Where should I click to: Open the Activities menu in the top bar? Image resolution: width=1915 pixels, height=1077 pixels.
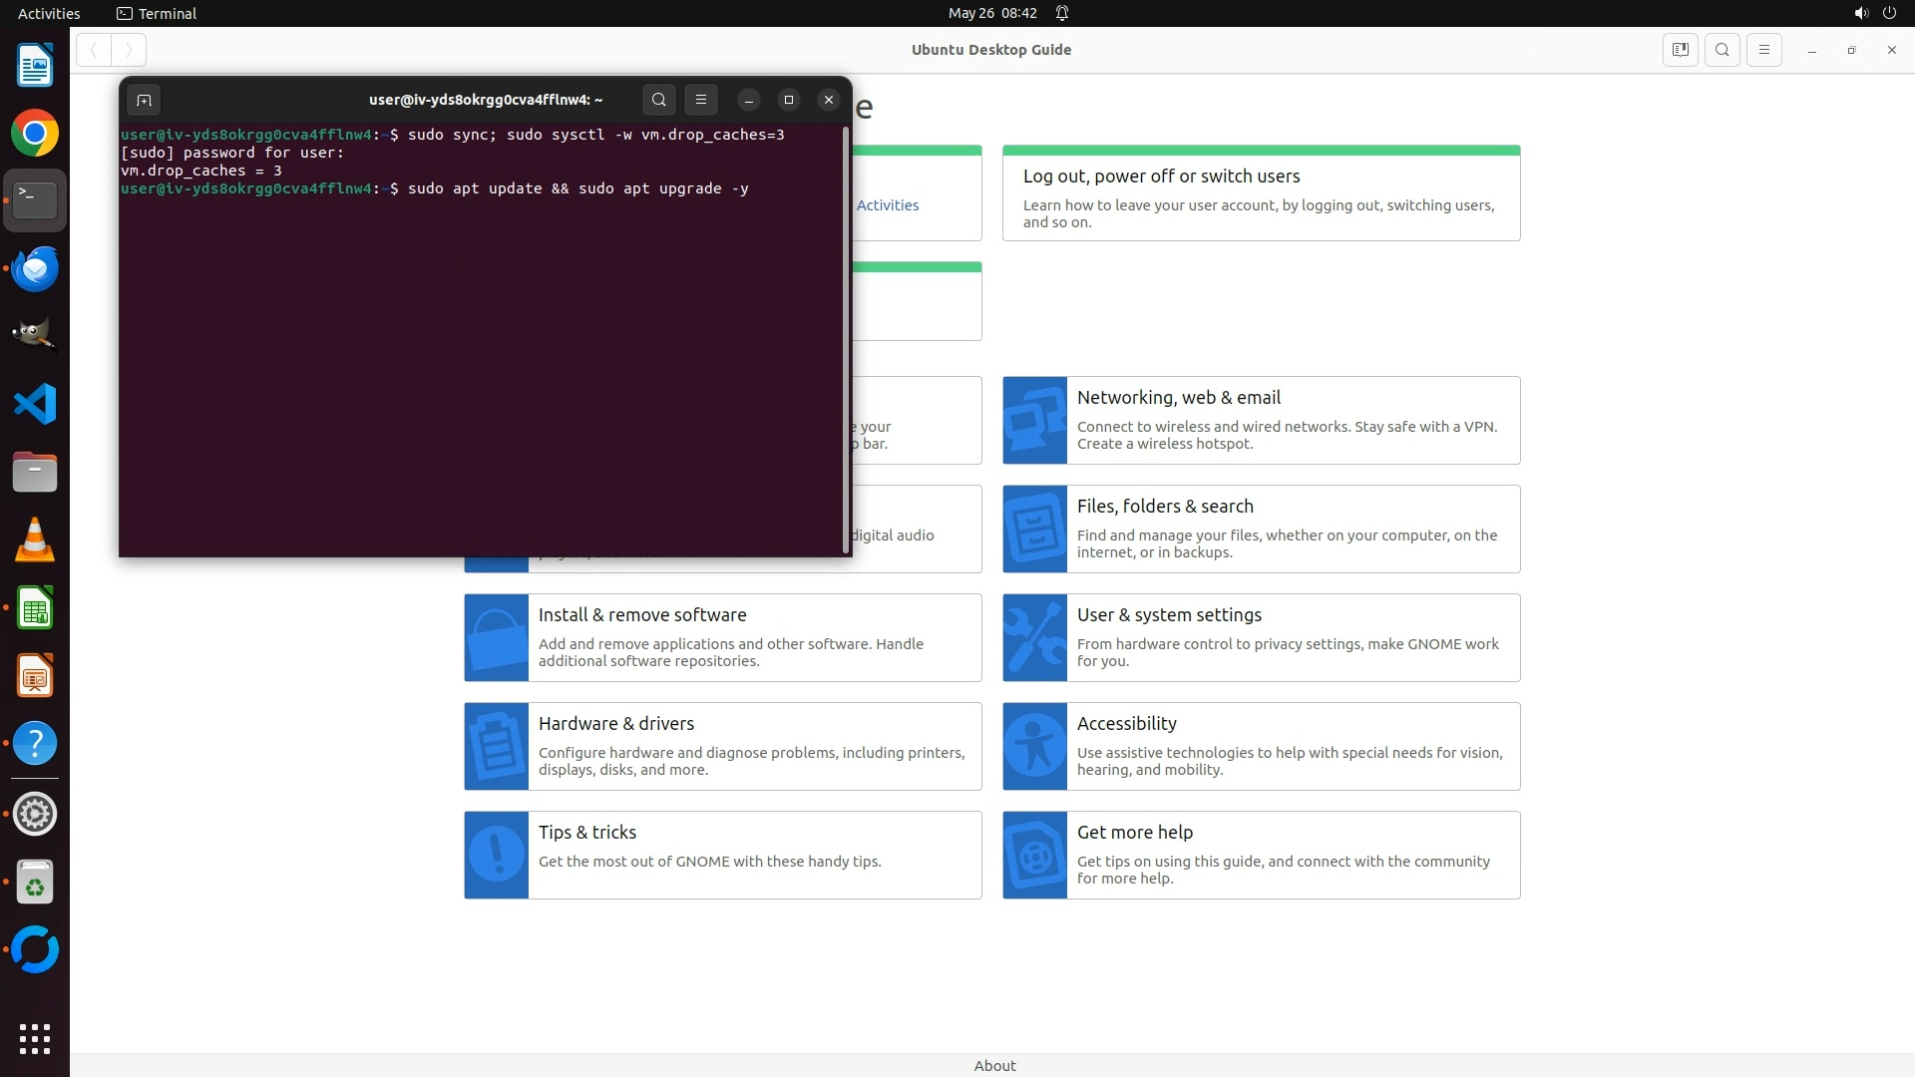pyautogui.click(x=49, y=13)
